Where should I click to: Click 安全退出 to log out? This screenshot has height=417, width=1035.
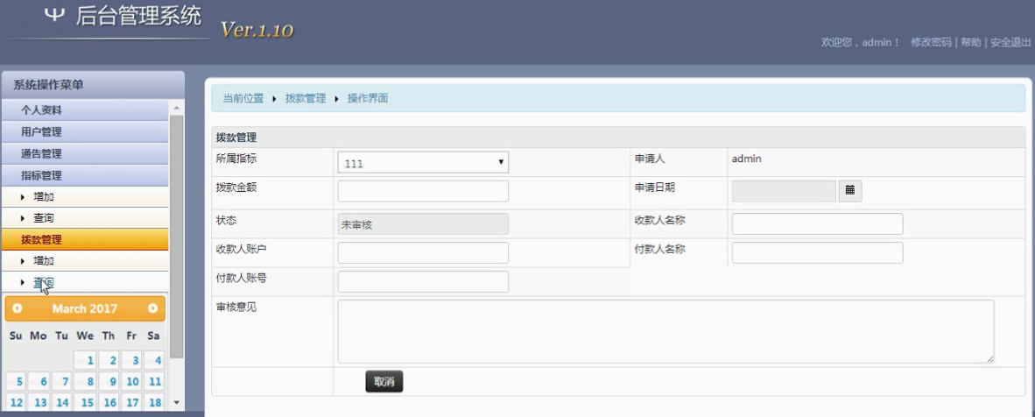1010,42
